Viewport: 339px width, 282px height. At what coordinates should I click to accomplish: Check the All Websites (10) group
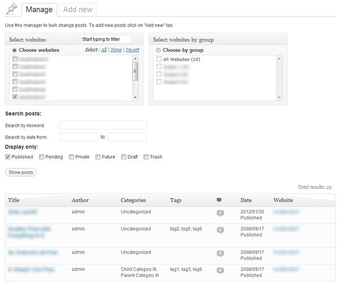point(159,59)
